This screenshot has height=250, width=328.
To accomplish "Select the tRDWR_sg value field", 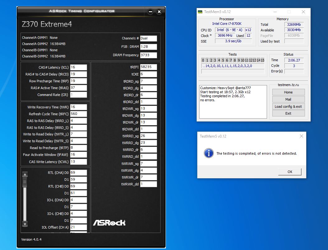I will click(148, 108).
